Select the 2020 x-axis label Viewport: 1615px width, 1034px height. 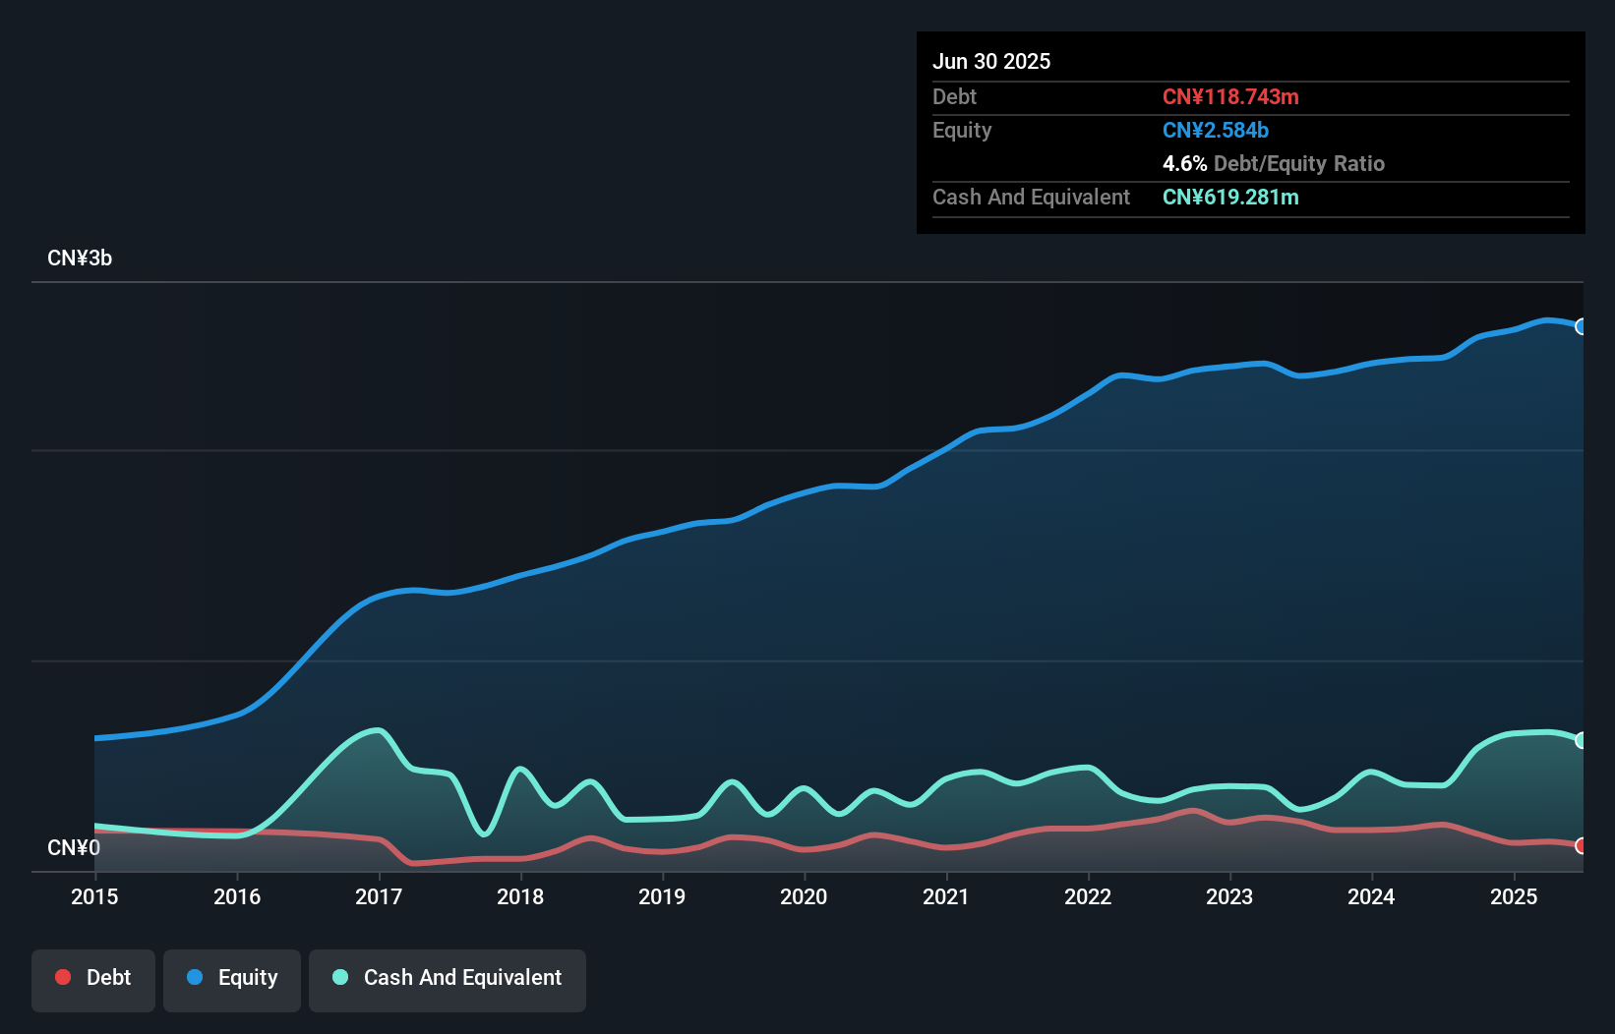(804, 896)
